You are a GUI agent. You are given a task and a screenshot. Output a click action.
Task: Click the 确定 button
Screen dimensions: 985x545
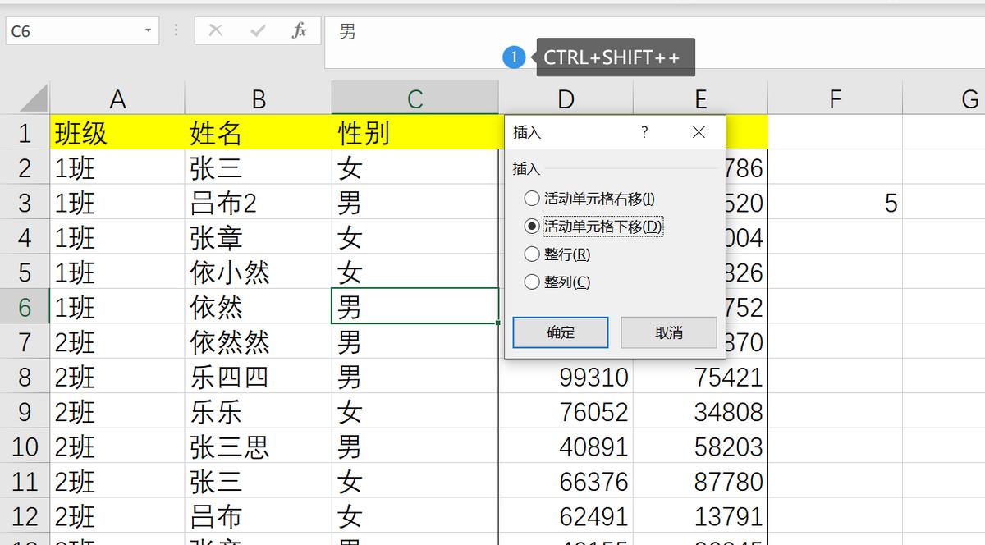560,332
